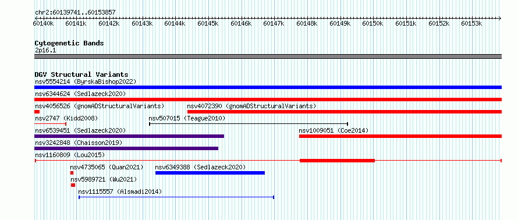This screenshot has width=518, height=220.
Task: Click the Cytogenetic Bands track title
Action: [69, 43]
